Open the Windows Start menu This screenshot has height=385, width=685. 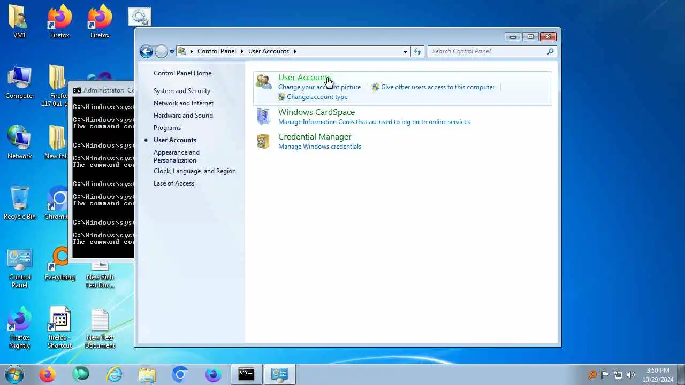tap(14, 374)
